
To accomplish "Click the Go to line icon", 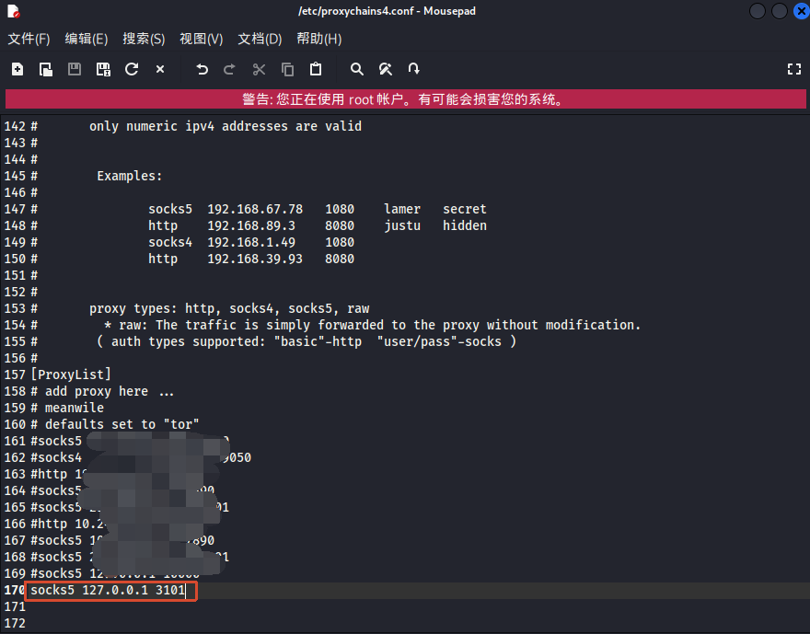I will coord(414,69).
